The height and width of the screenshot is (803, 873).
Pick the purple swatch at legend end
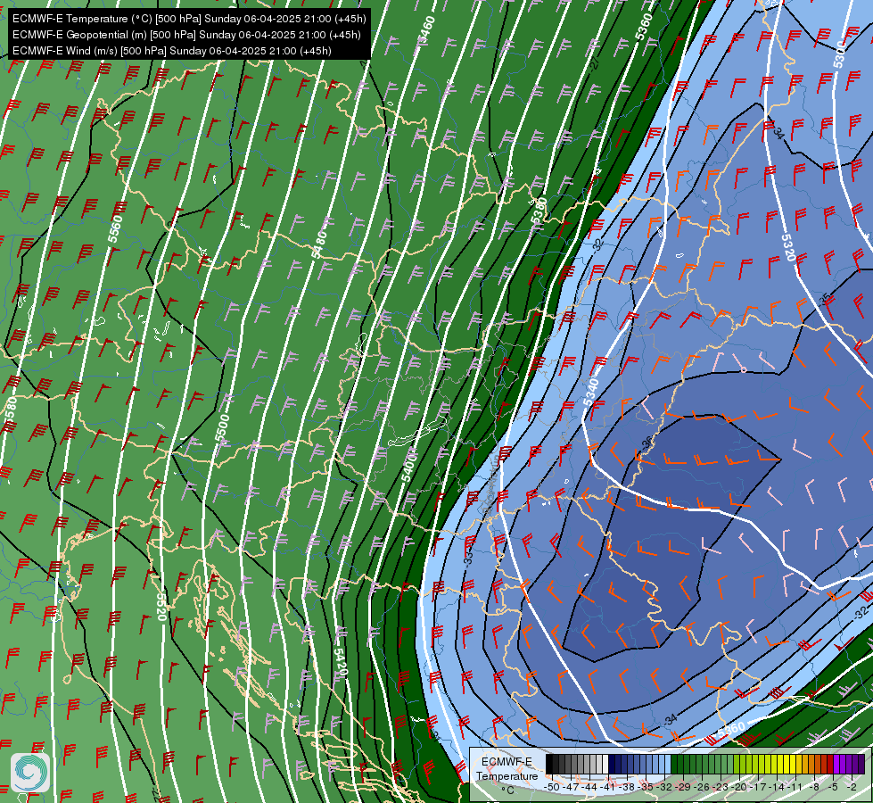click(861, 765)
